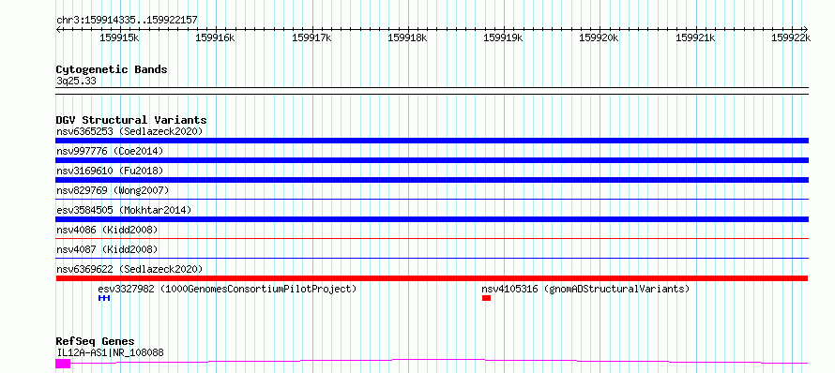This screenshot has width=835, height=373.
Task: Open nsv3169610 (Fu2018) variant details
Action: point(110,171)
